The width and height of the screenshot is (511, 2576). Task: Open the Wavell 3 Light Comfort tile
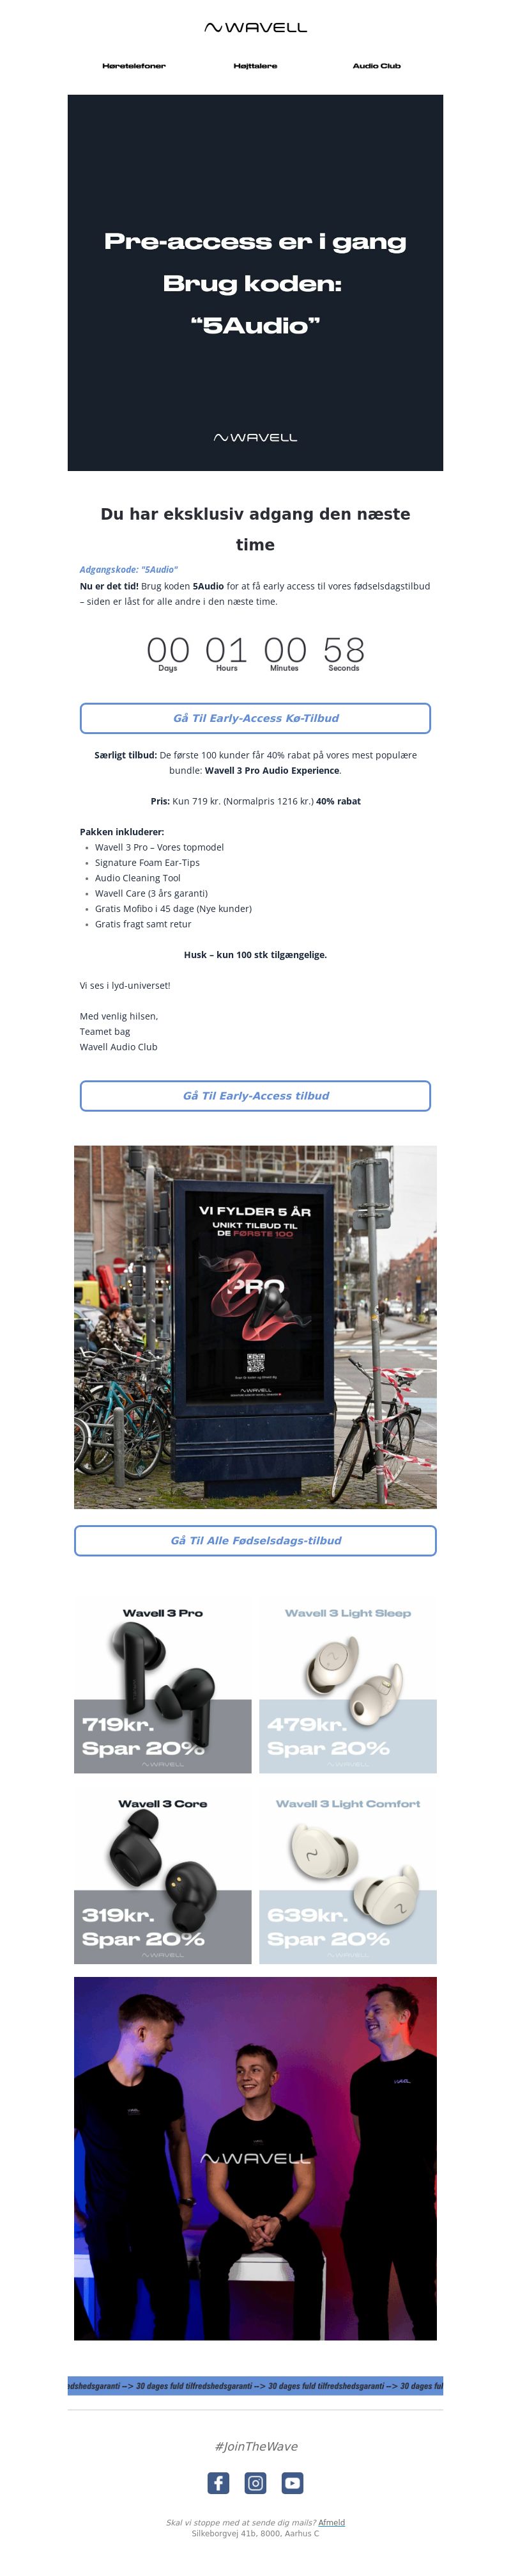tap(347, 1877)
